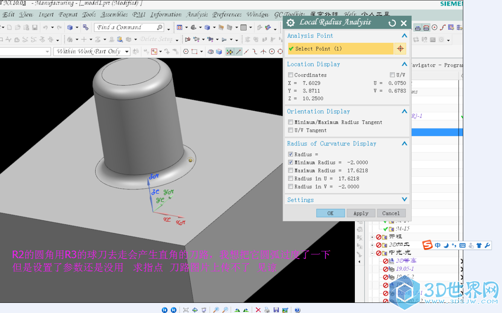Click the Print icon at bottom
The image size is (502, 313).
[267, 310]
